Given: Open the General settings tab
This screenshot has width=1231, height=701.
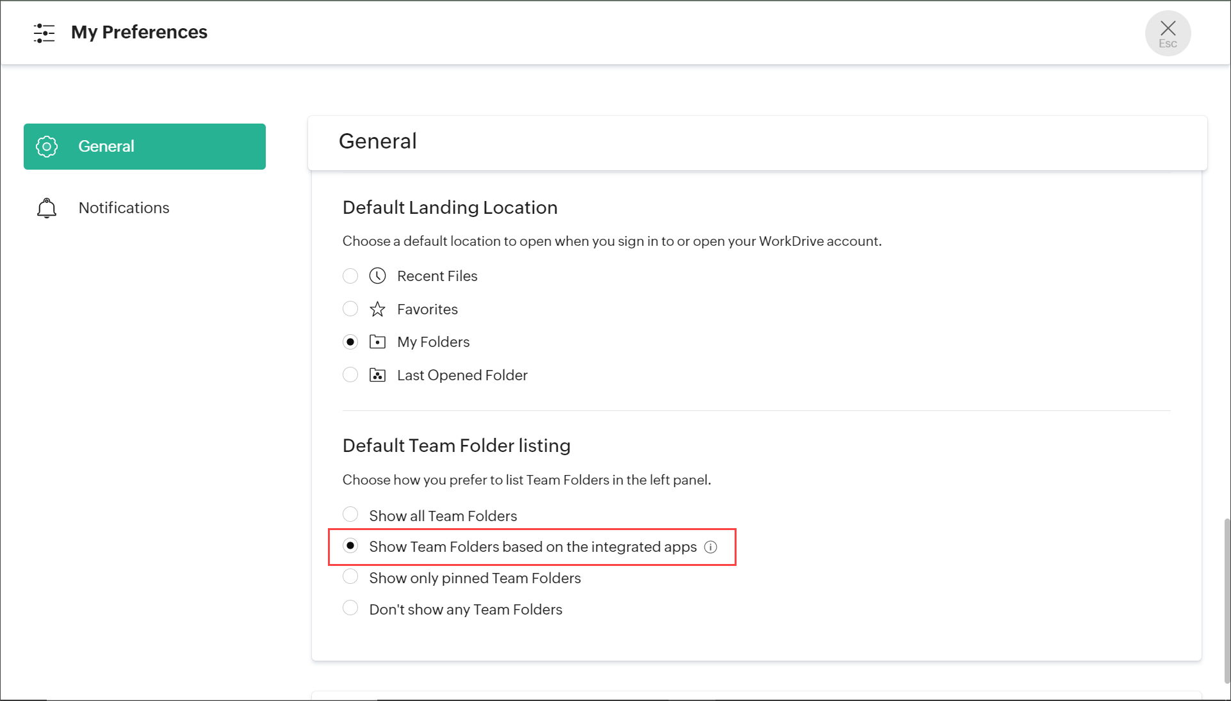Looking at the screenshot, I should [145, 147].
